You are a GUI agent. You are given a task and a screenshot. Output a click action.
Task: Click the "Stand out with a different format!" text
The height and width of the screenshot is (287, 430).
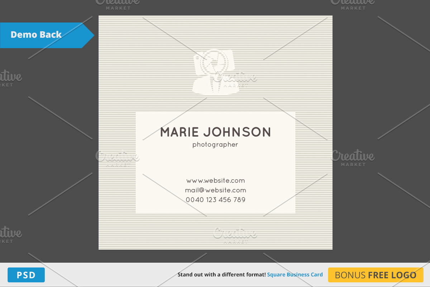222,275
